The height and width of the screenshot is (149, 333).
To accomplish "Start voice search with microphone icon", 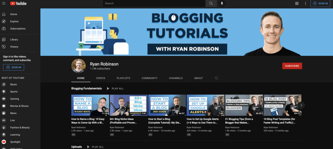I will (222, 3).
